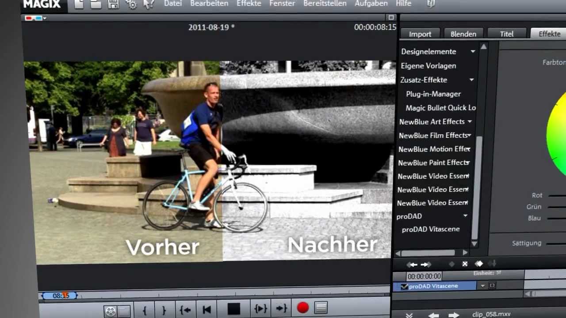Maximize the preview monitor with the square icon
This screenshot has width=566, height=318.
[391, 18]
